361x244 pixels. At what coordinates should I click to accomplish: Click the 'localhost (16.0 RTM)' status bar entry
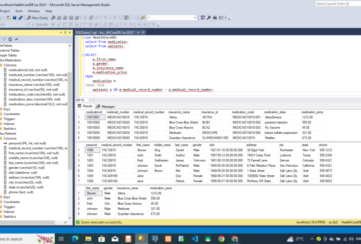pos(310,222)
